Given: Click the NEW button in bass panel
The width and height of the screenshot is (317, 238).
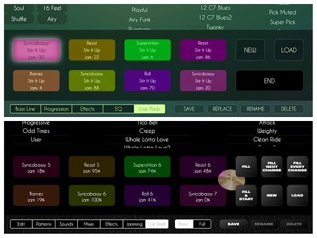Looking at the screenshot, I should 250,50.
